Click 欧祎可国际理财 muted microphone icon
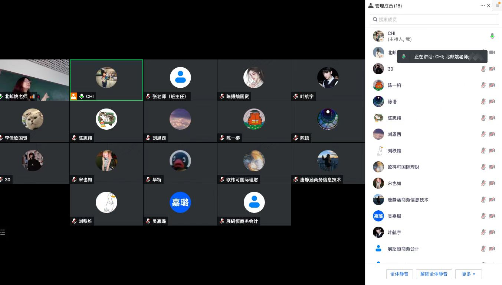Viewport: 502px width, 285px height. [x=483, y=167]
